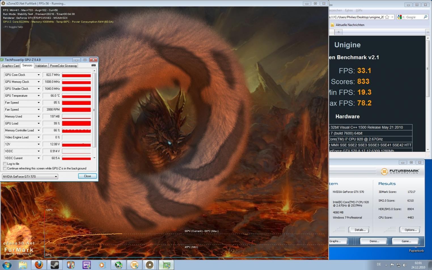Click the GPU Temperature red graph bar
The image size is (432, 270).
(x=76, y=96)
